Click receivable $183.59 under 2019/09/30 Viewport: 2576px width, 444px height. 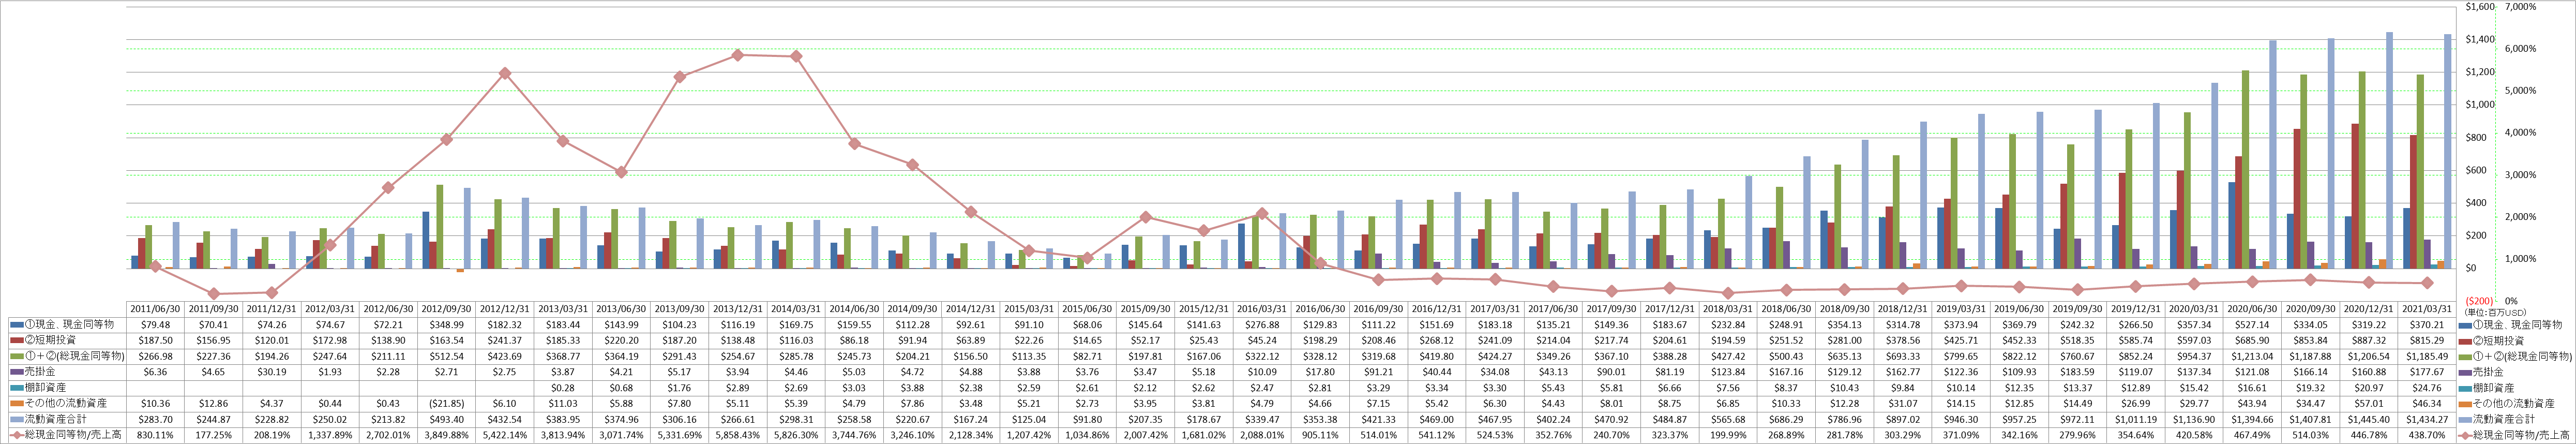click(x=2078, y=372)
